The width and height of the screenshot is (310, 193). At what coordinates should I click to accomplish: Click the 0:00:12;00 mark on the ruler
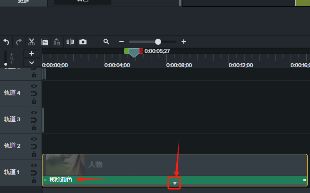pos(241,65)
